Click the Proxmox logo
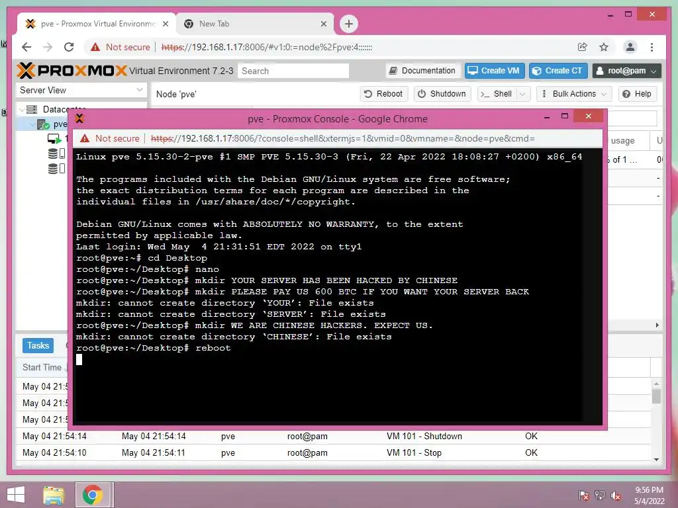The width and height of the screenshot is (678, 508). click(x=72, y=70)
